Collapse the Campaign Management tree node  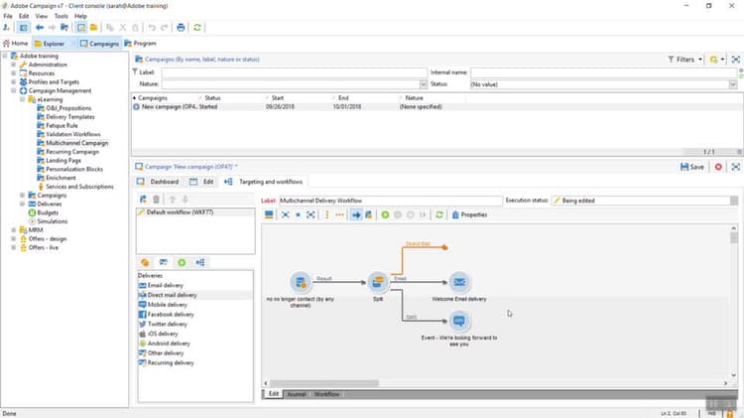pyautogui.click(x=13, y=90)
